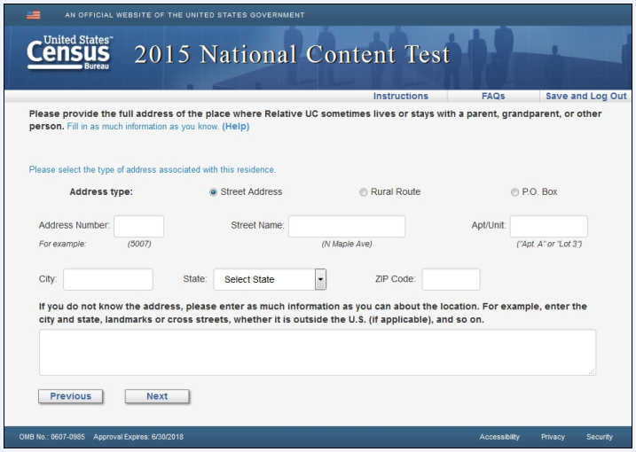Choose the P.O. Box address type
This screenshot has height=452, width=636.
point(514,192)
